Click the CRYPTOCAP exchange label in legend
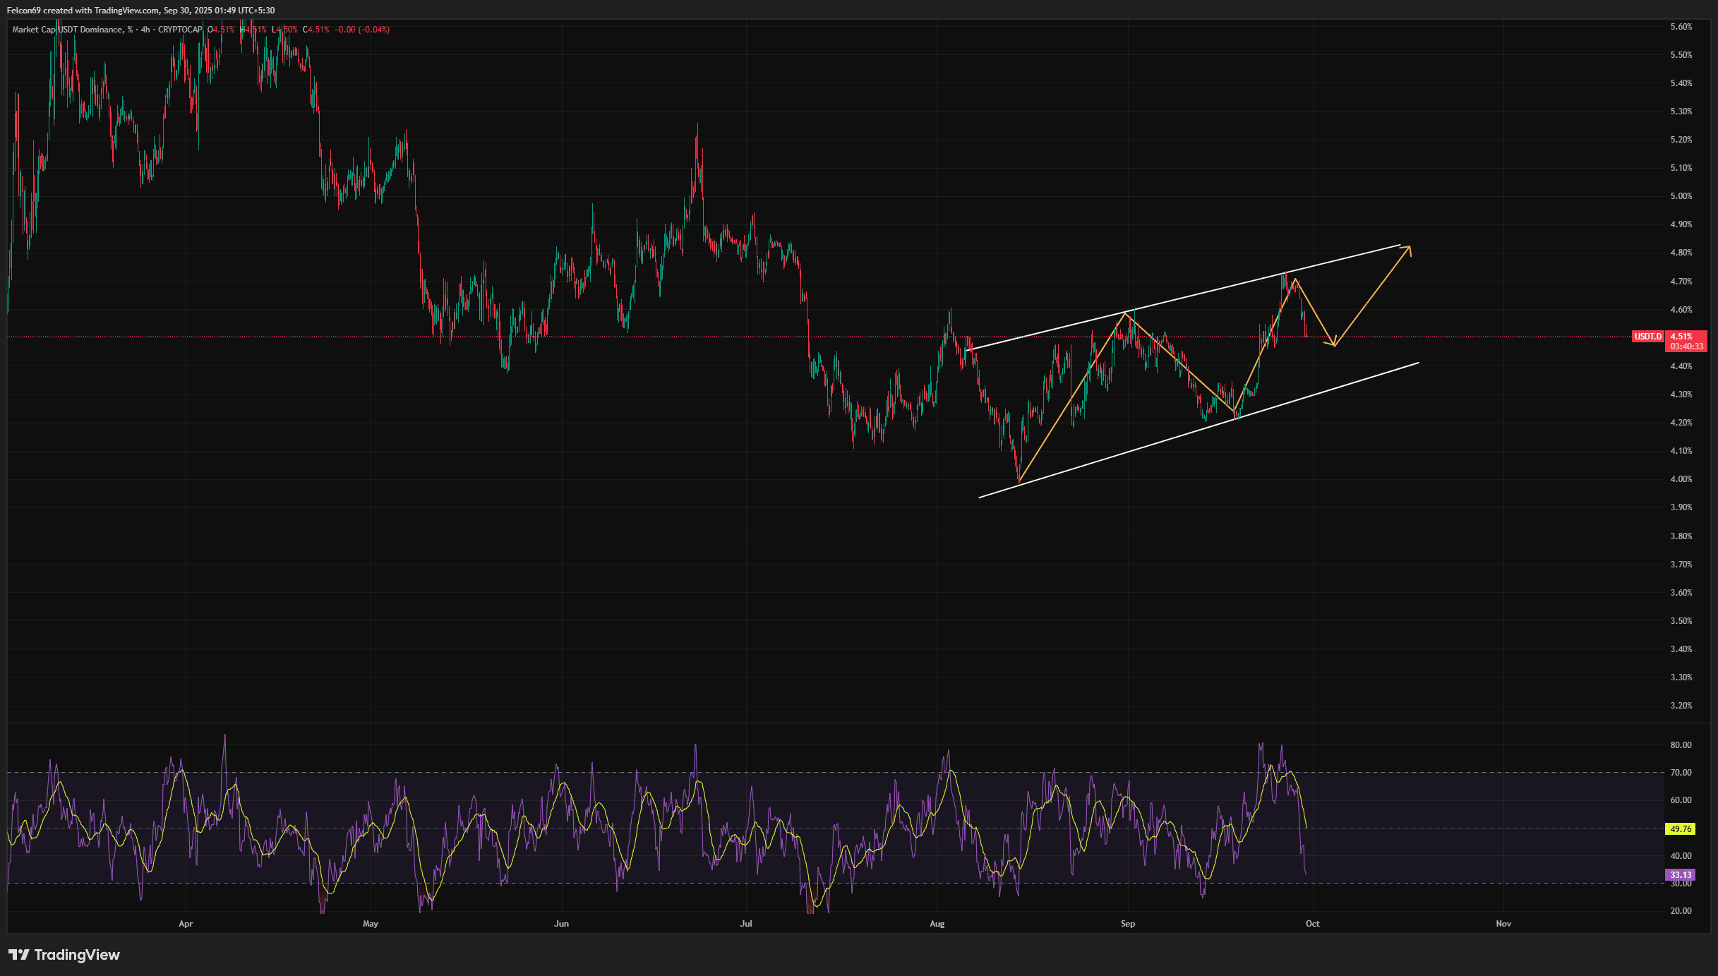This screenshot has width=1718, height=976. [x=179, y=30]
